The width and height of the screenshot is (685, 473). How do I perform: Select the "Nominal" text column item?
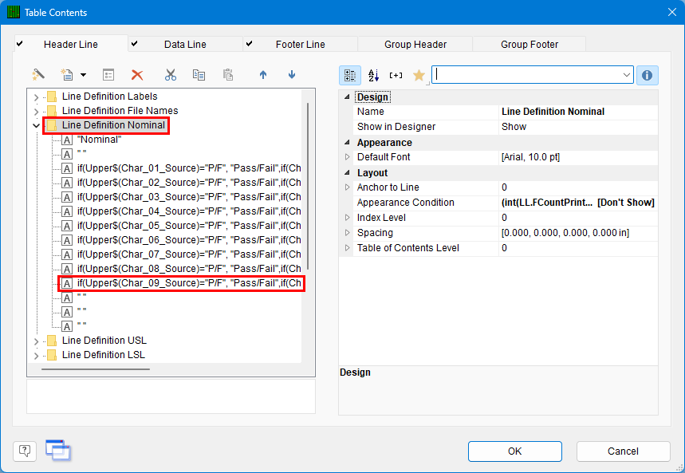[99, 140]
